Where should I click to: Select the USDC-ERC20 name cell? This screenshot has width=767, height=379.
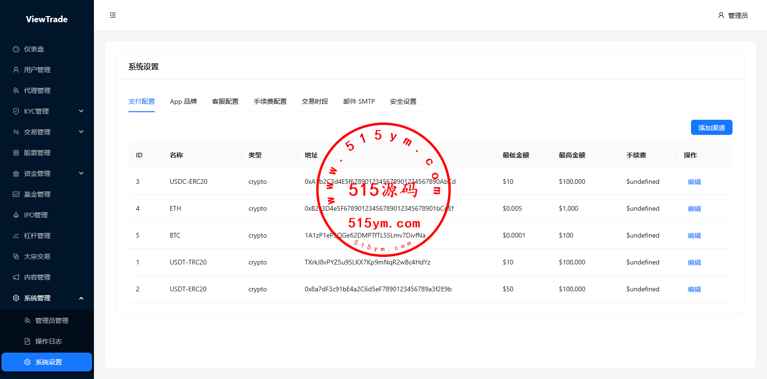click(189, 181)
